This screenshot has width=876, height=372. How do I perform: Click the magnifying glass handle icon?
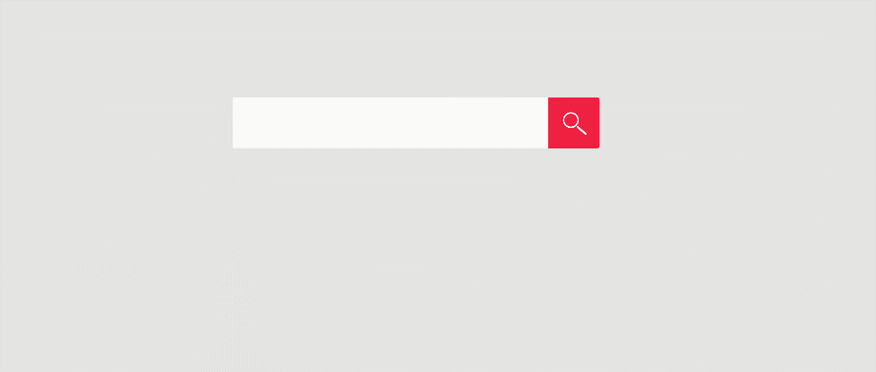click(x=581, y=131)
